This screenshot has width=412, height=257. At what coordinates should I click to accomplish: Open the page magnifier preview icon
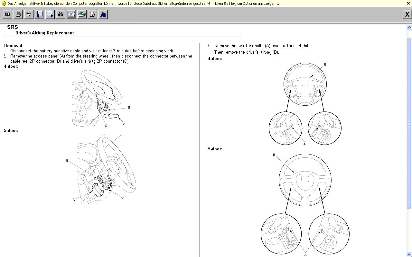(92, 14)
